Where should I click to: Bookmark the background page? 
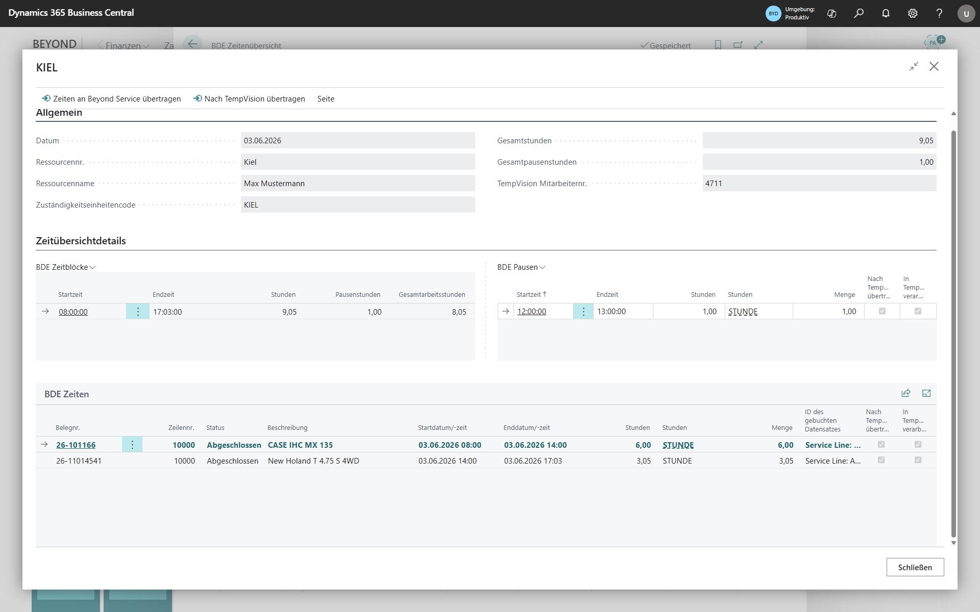[718, 45]
